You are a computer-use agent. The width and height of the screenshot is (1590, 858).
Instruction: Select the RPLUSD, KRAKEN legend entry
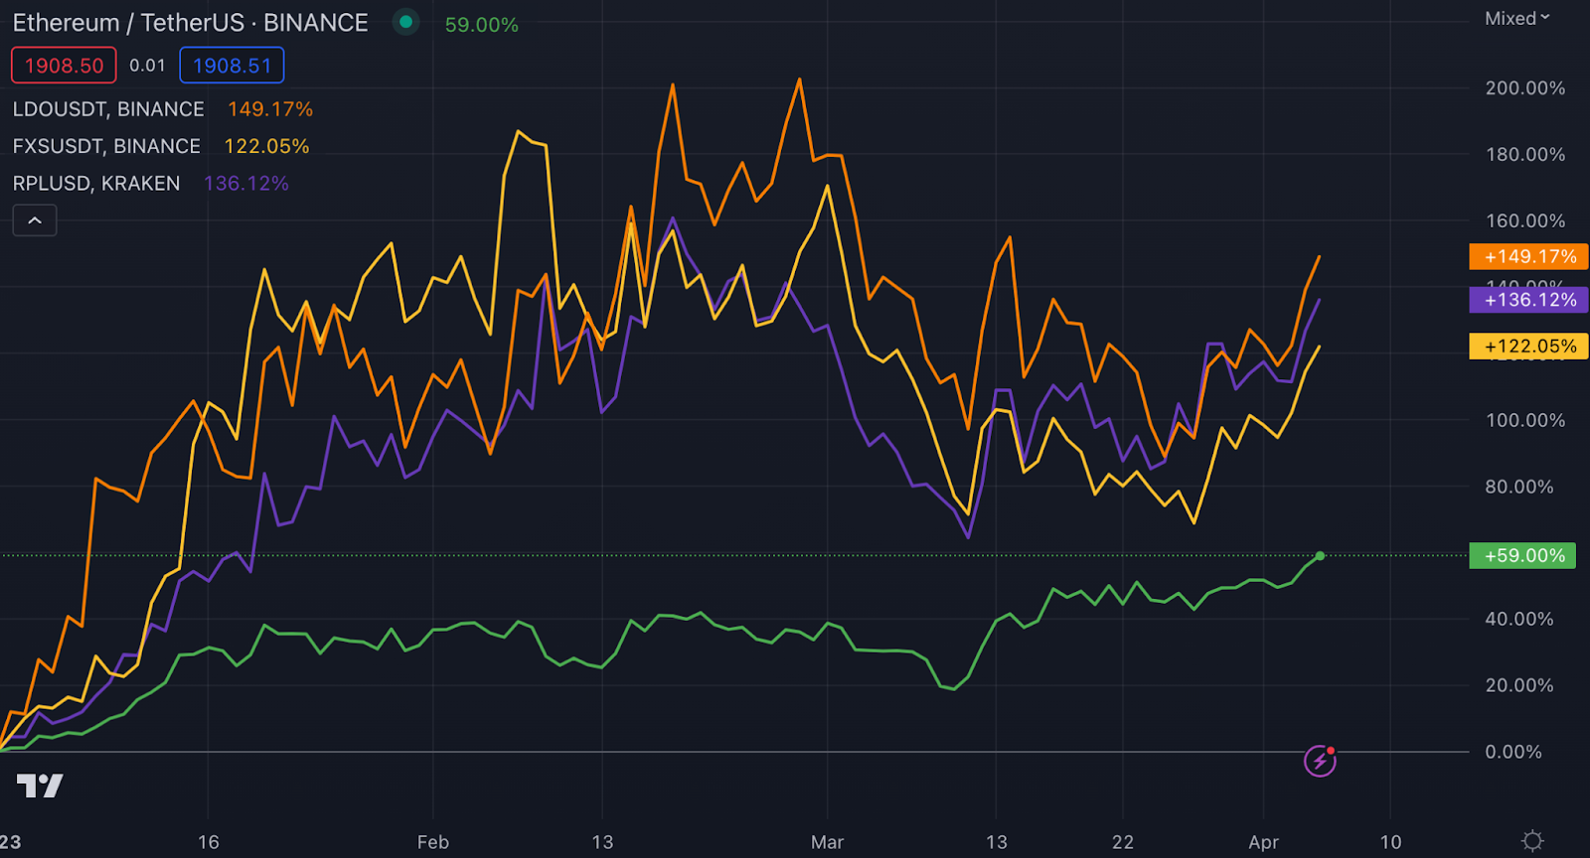tap(96, 184)
